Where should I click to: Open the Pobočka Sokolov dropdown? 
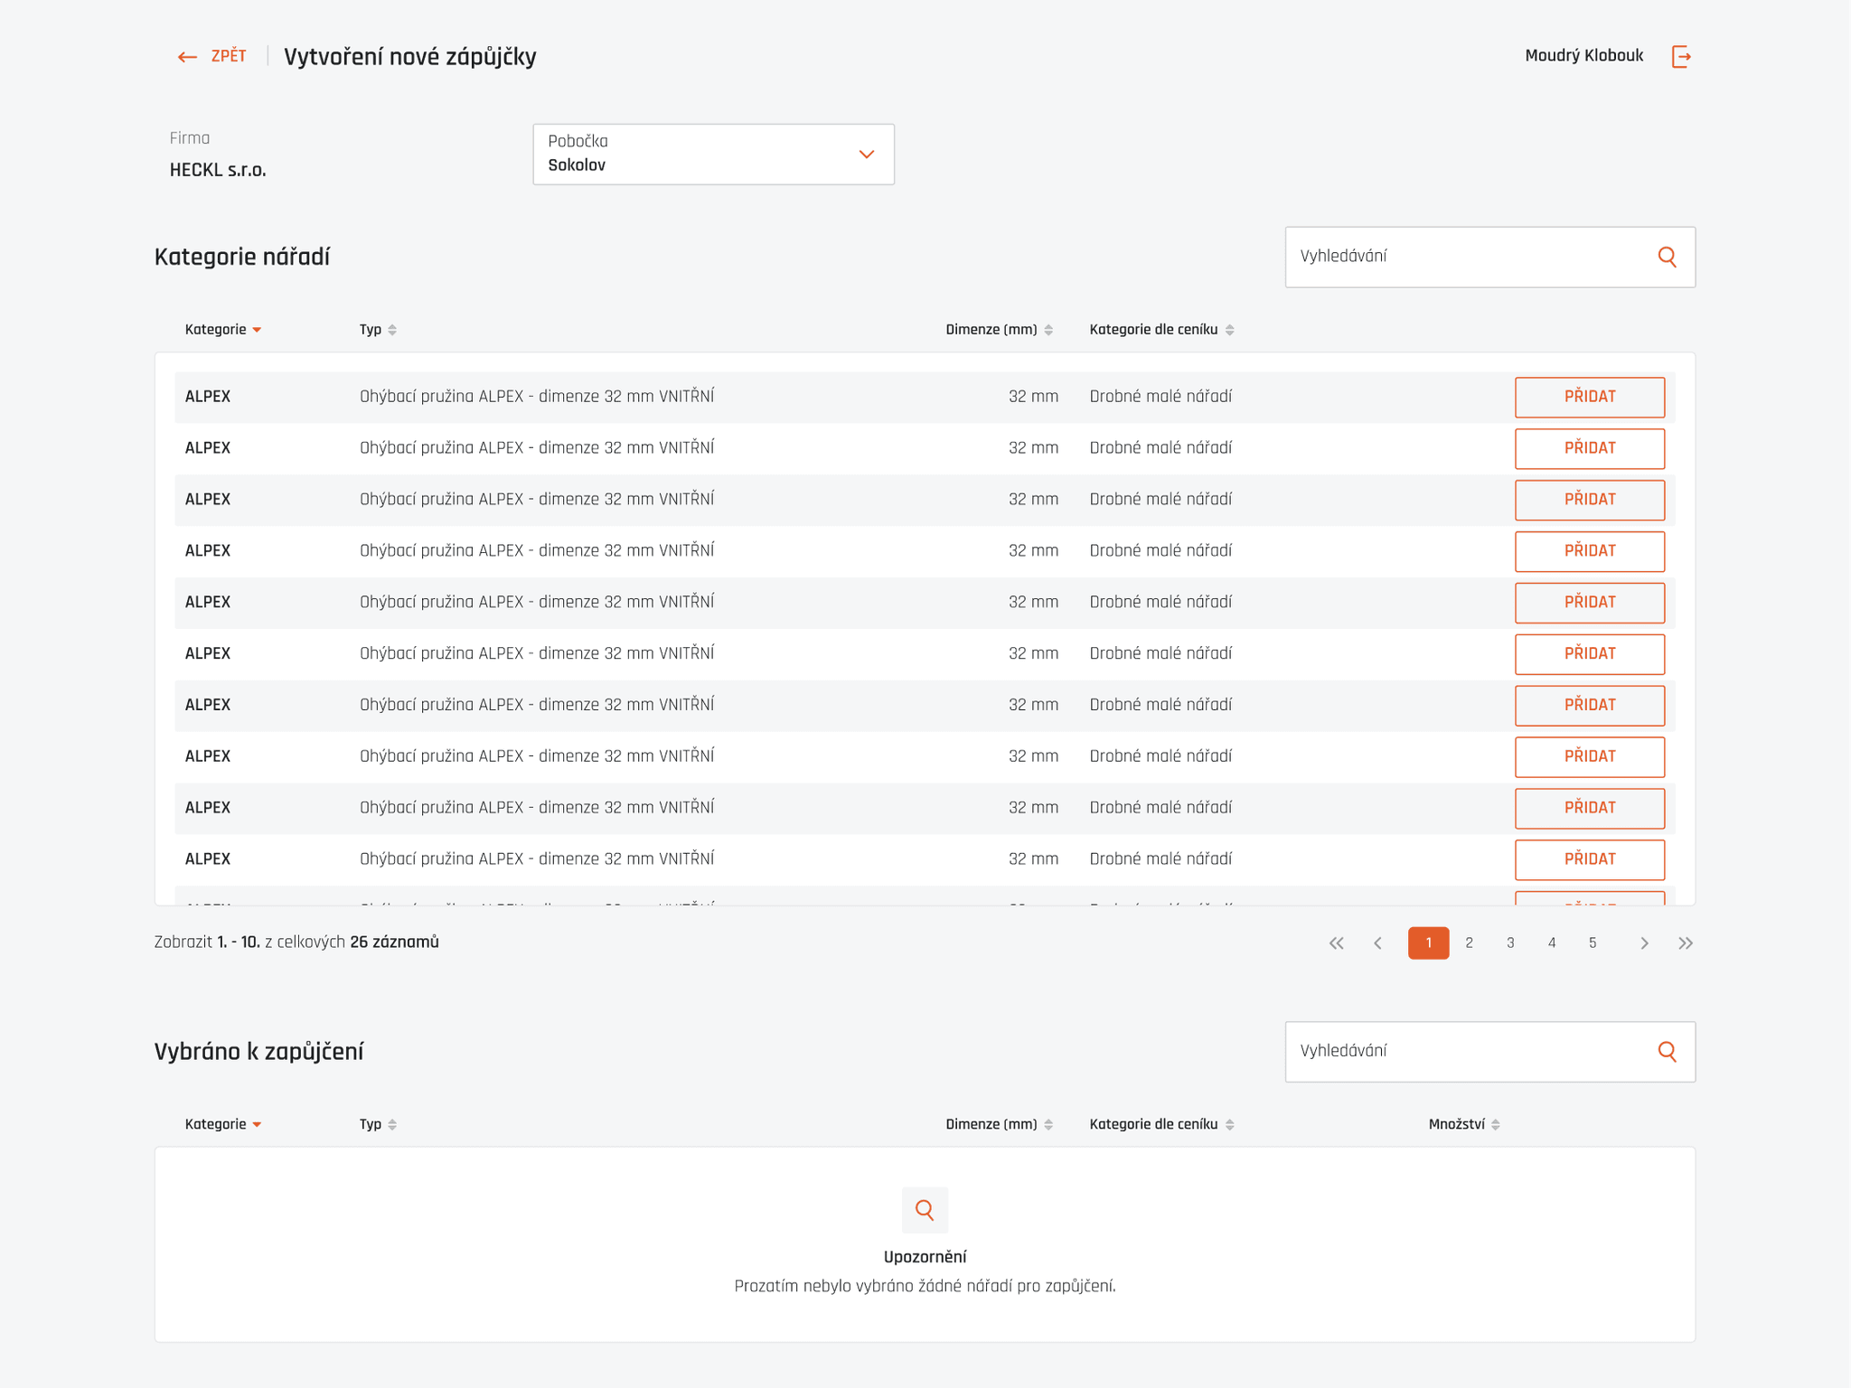[714, 155]
